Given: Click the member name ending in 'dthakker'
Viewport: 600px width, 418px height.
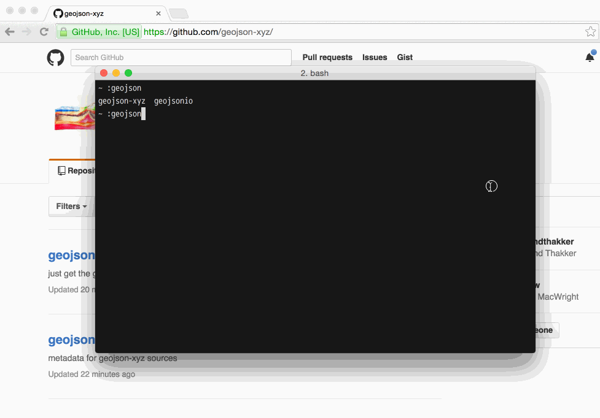Looking at the screenshot, I should point(555,241).
